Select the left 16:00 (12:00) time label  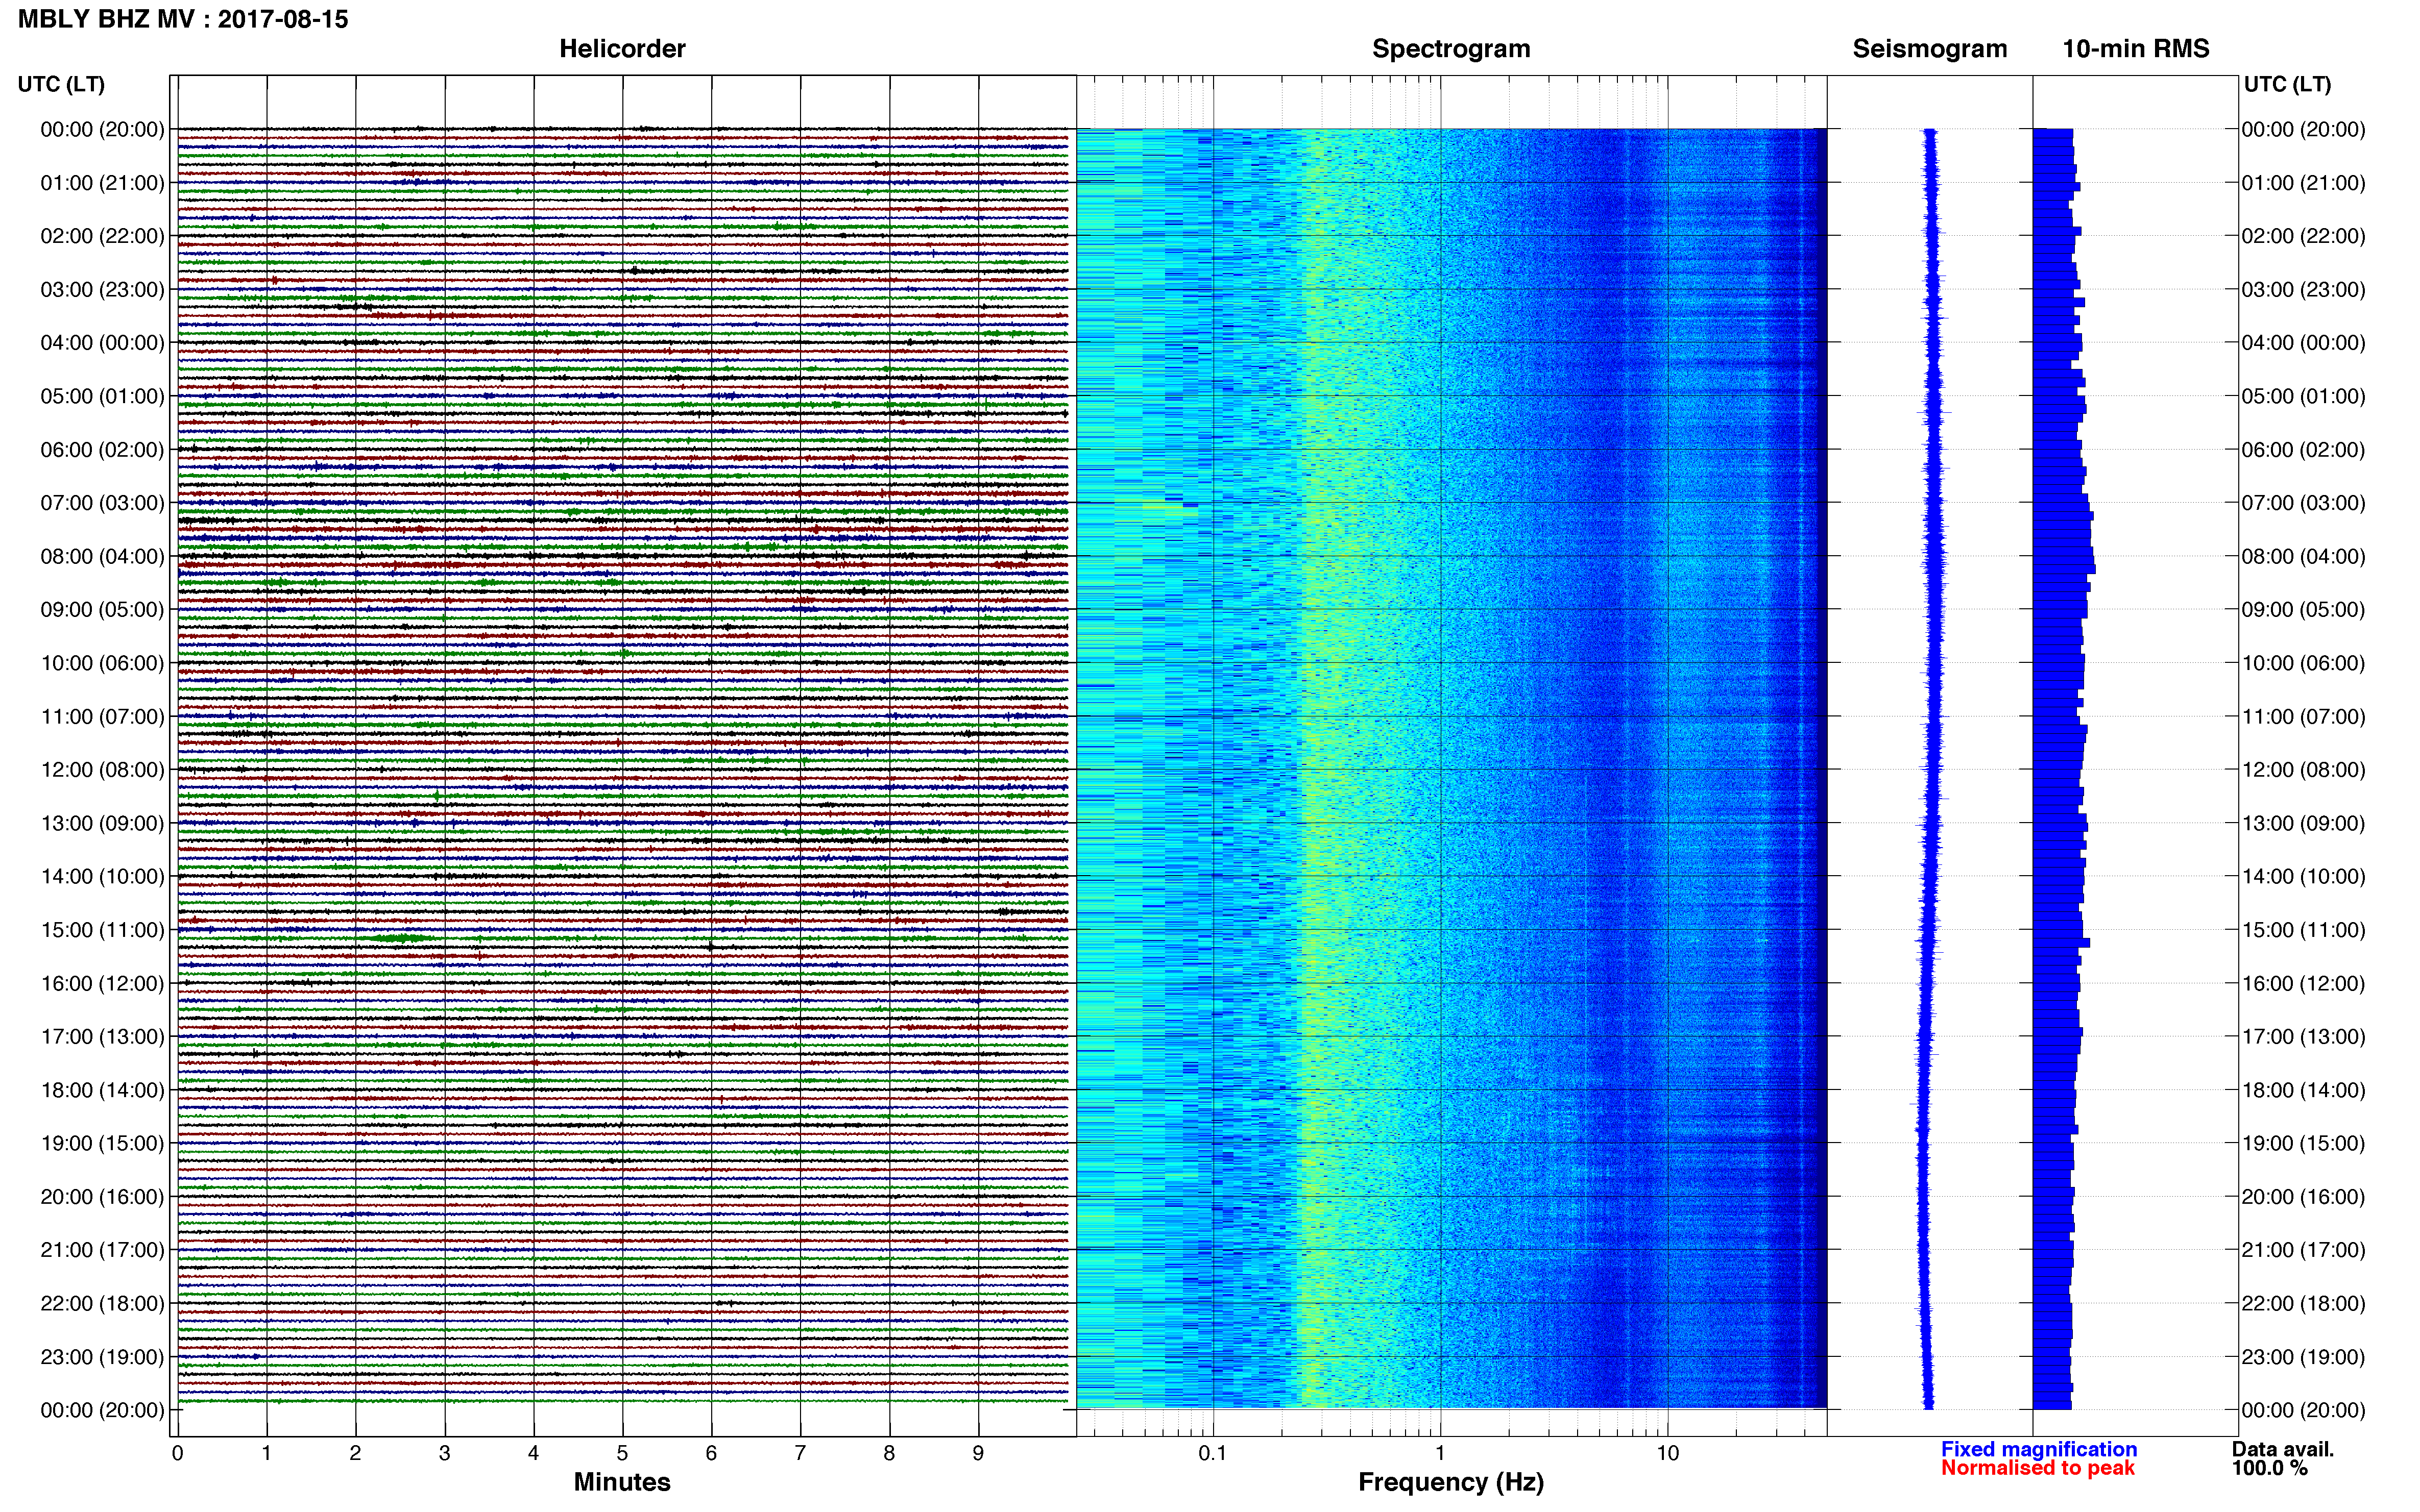[x=102, y=983]
